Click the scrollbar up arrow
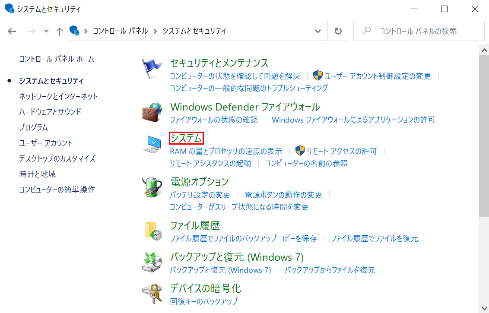The width and height of the screenshot is (489, 313). click(x=484, y=50)
